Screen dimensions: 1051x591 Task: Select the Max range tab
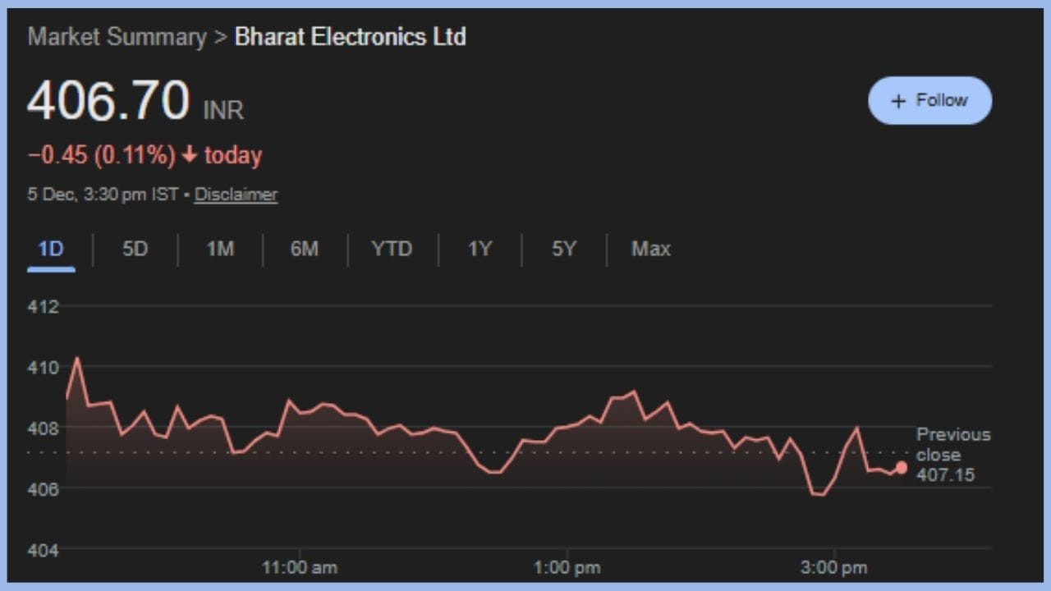coord(650,249)
